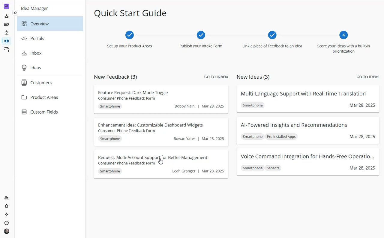Open the Portals menu item

pos(37,39)
